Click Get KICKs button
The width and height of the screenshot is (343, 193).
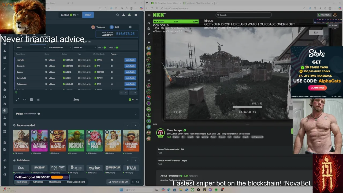coord(324,15)
